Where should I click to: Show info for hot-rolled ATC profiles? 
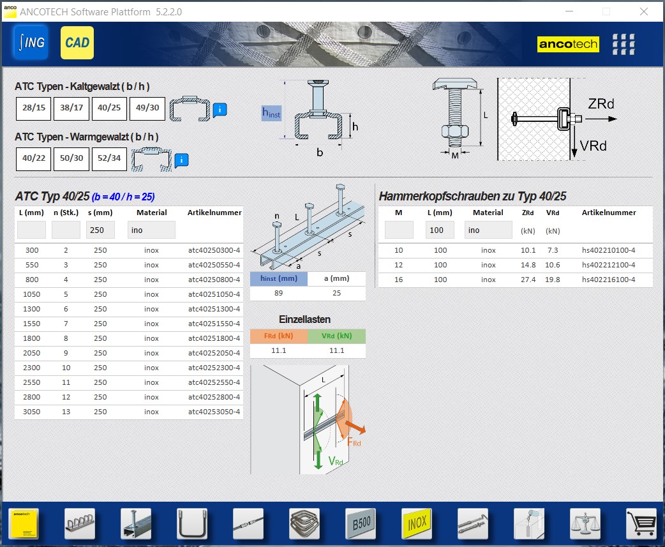tap(182, 160)
